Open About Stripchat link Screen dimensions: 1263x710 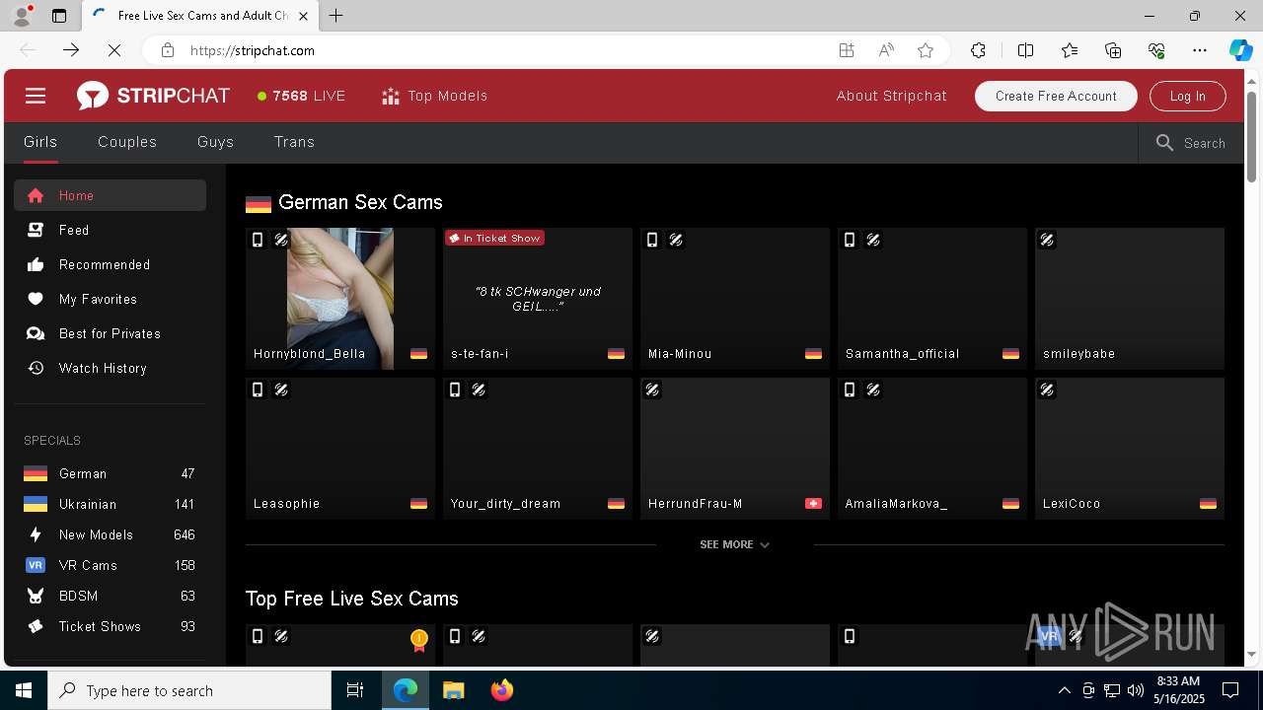891,96
